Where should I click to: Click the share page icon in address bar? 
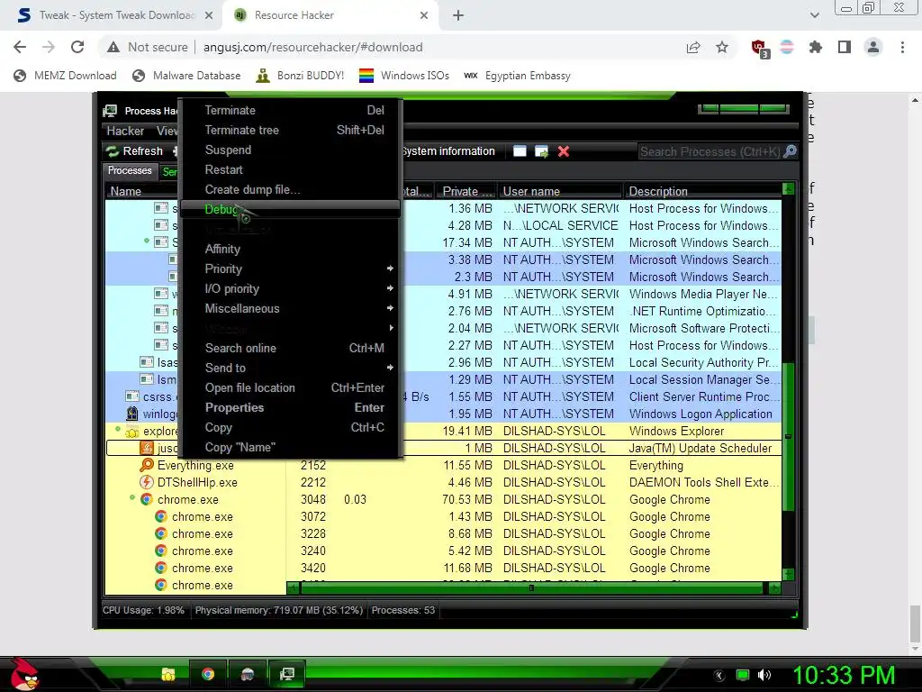point(693,47)
